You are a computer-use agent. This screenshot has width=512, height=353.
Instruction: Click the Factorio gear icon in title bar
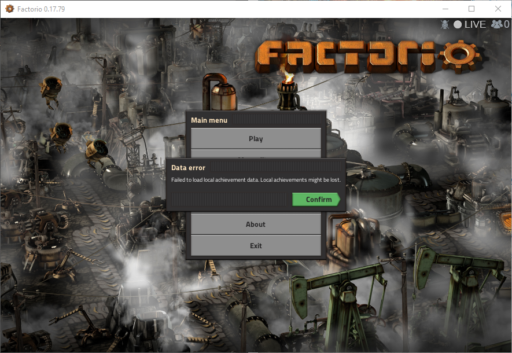tap(9, 9)
